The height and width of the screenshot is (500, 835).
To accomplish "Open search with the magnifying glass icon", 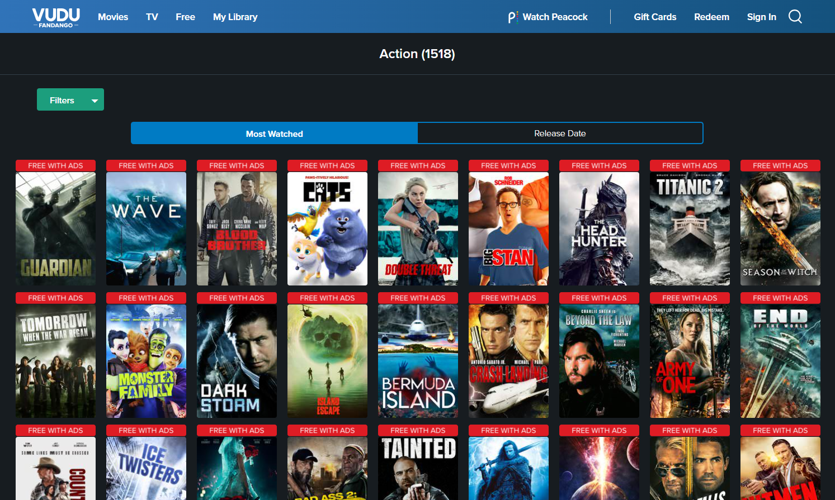I will tap(795, 17).
